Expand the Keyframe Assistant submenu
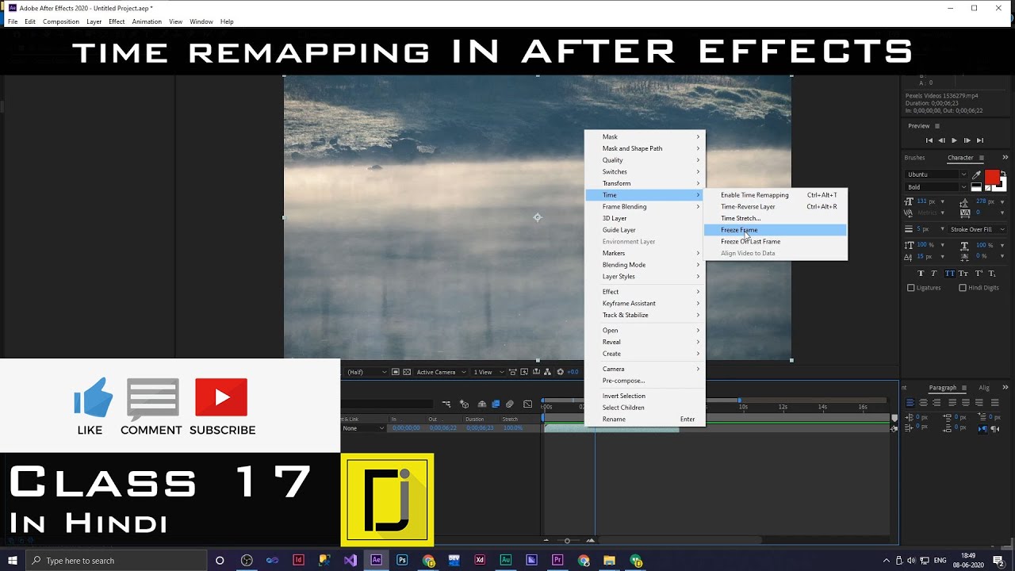The image size is (1015, 571). [x=645, y=304]
